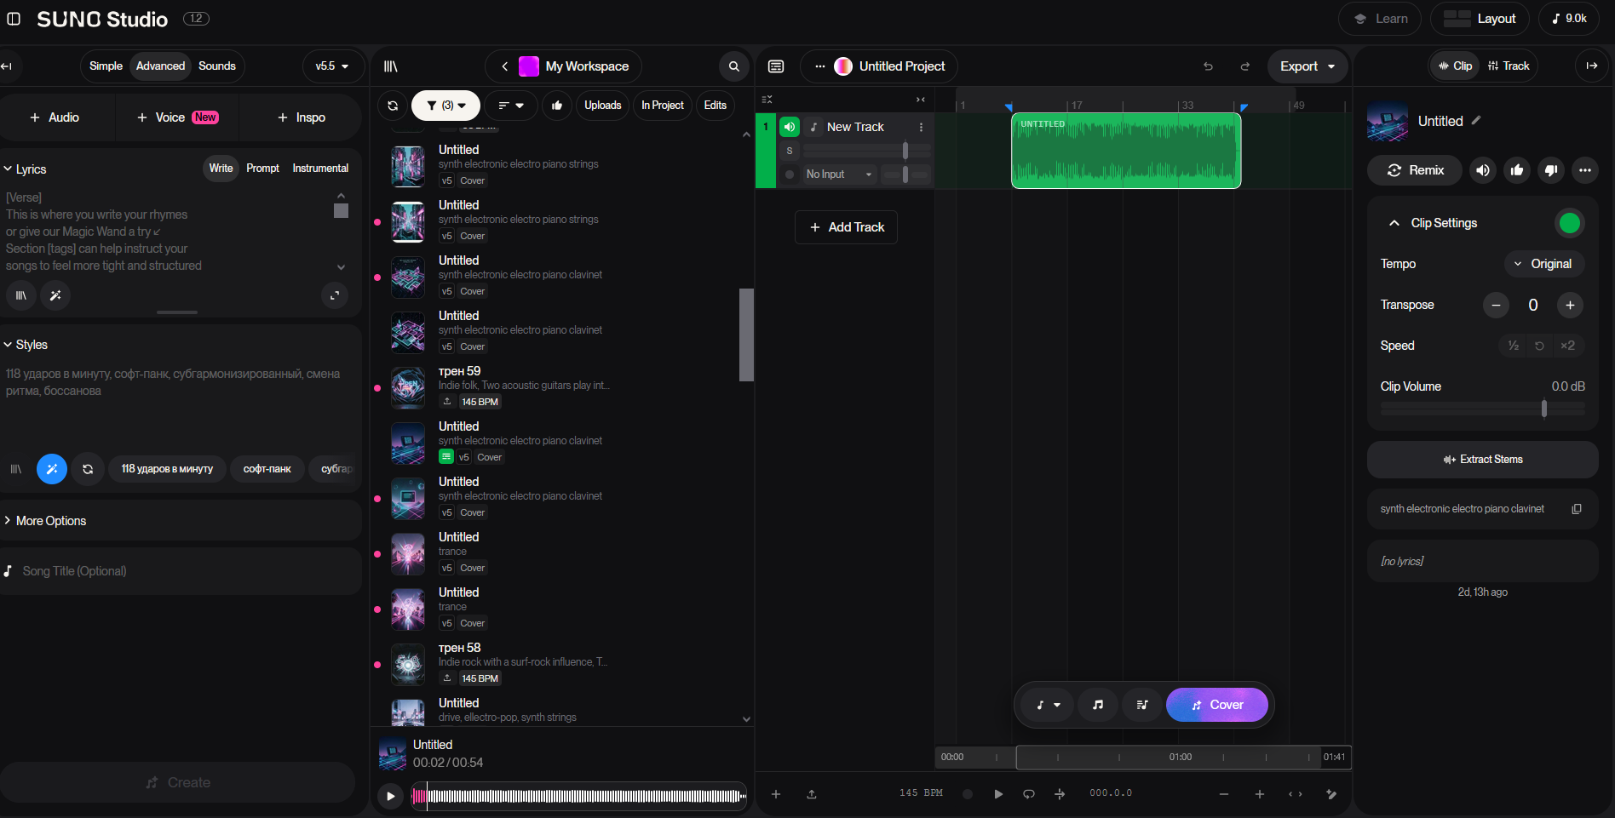Screen dimensions: 1615x818
Task: Click the Remix button
Action: coord(1415,170)
